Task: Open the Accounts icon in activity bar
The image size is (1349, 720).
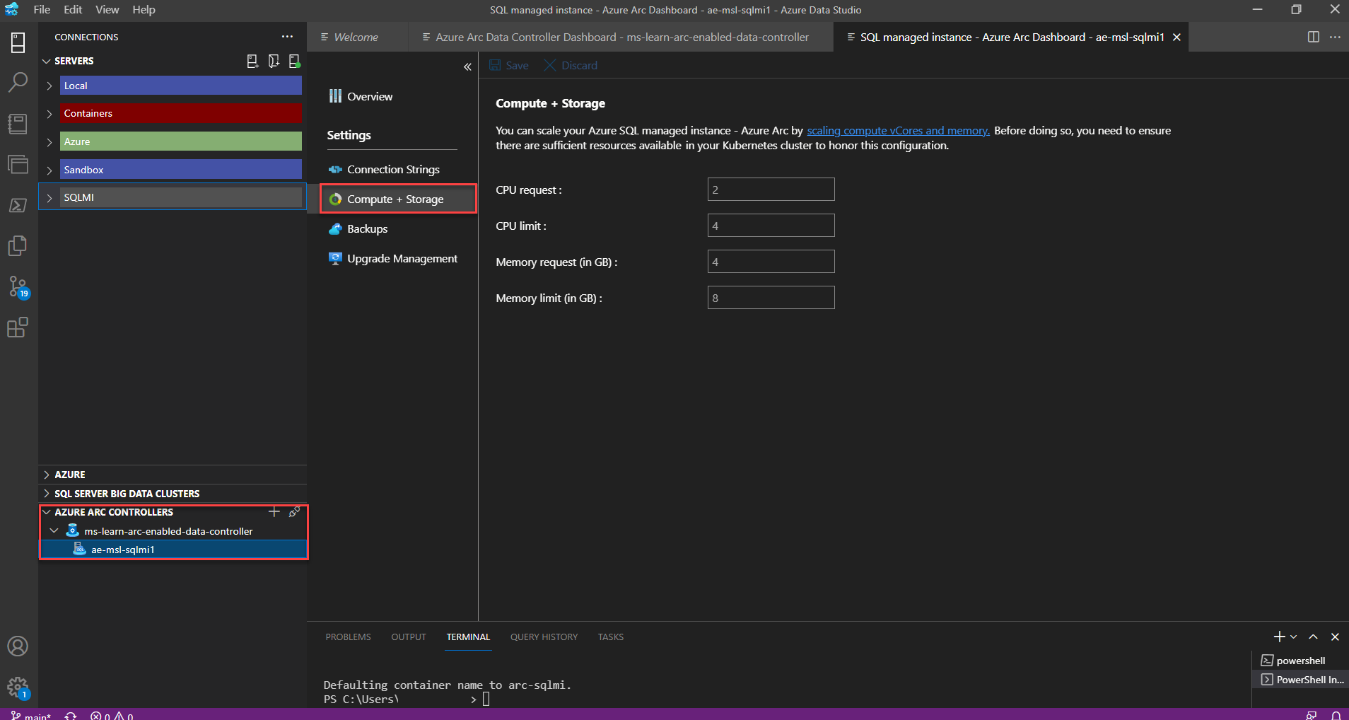Action: [18, 646]
